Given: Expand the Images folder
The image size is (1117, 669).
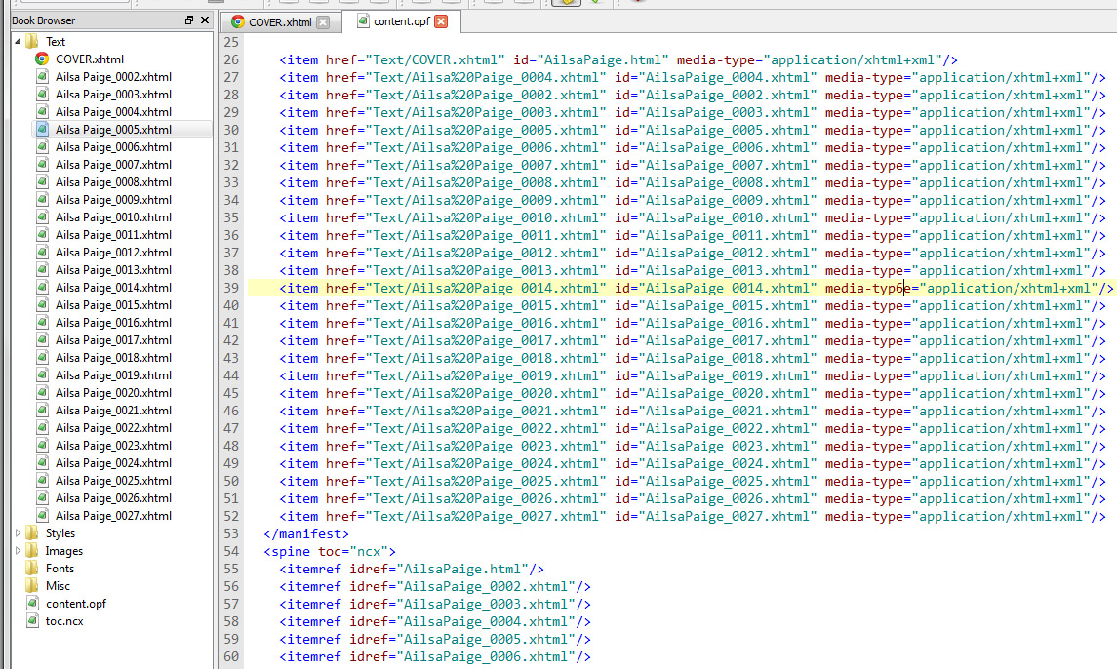Looking at the screenshot, I should (x=18, y=551).
